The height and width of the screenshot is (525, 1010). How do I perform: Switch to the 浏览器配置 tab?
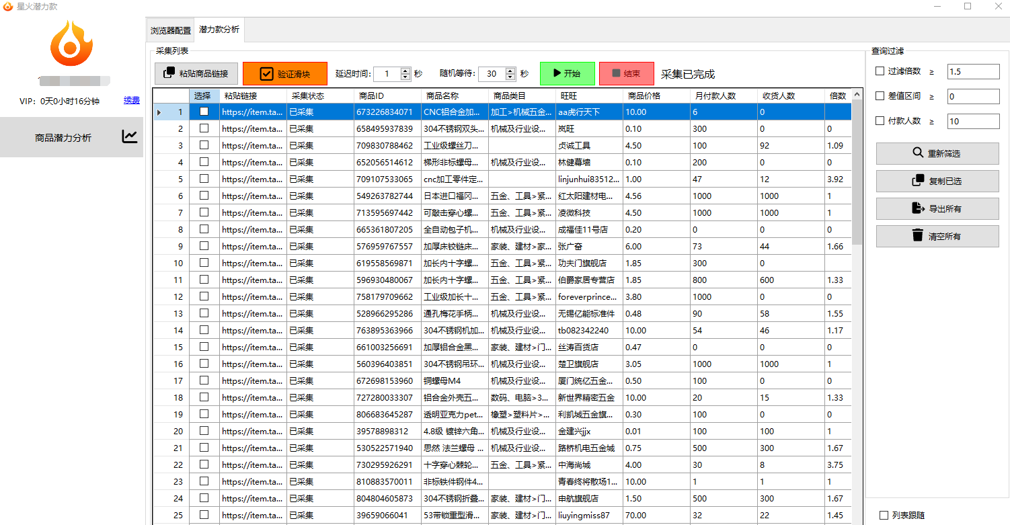pos(170,30)
